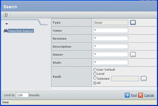This screenshot has width=158, height=106.
Task: Click the Description row label
Action: click(62, 47)
